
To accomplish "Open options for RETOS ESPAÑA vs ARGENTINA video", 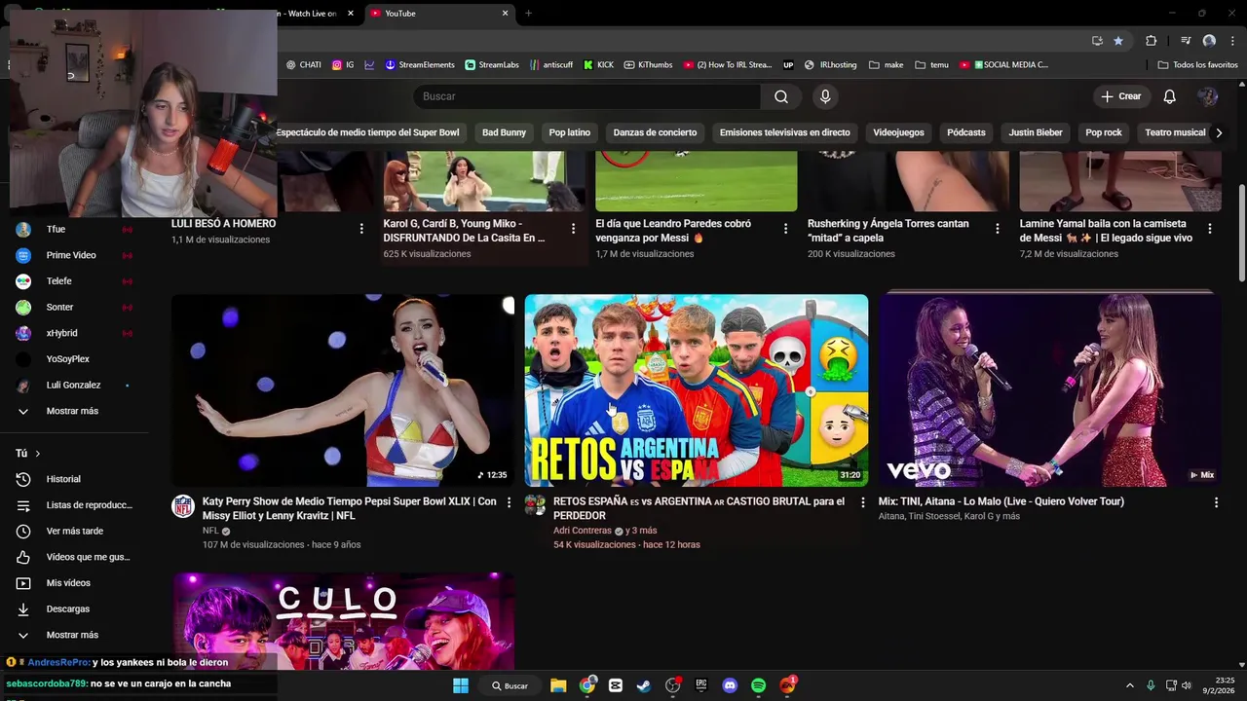I will tap(862, 502).
